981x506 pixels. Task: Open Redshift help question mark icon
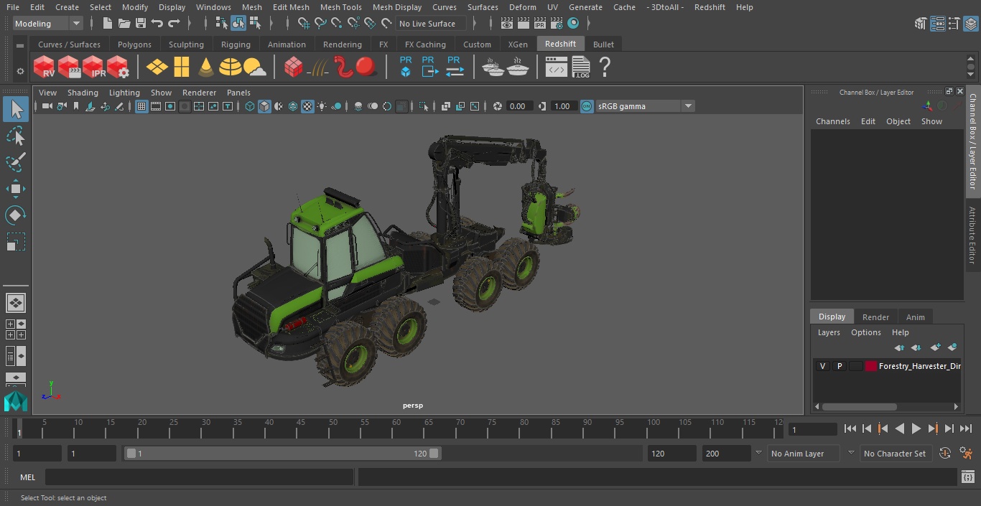tap(605, 67)
